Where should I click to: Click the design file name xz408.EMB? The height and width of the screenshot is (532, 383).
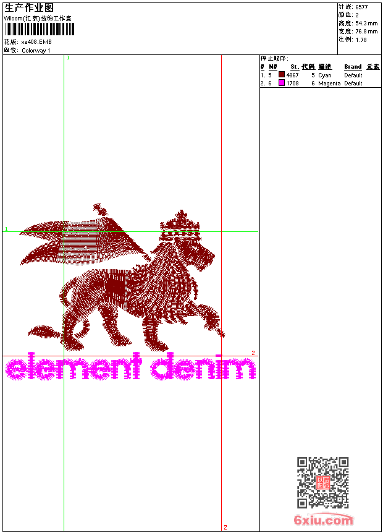click(36, 42)
